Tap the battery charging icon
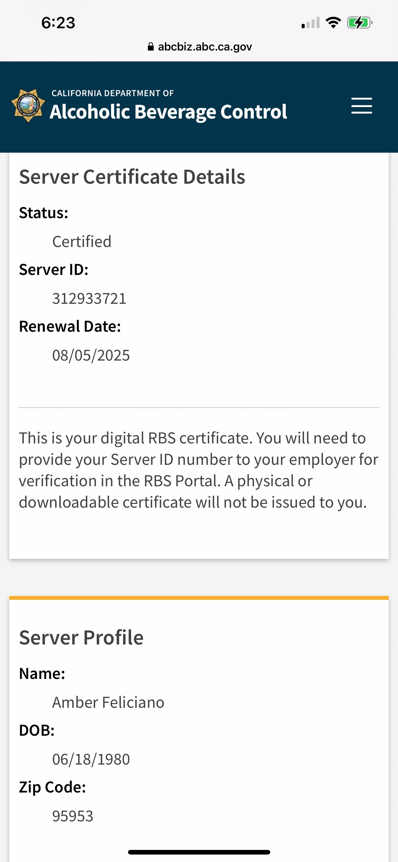Image resolution: width=398 pixels, height=862 pixels. point(359,23)
